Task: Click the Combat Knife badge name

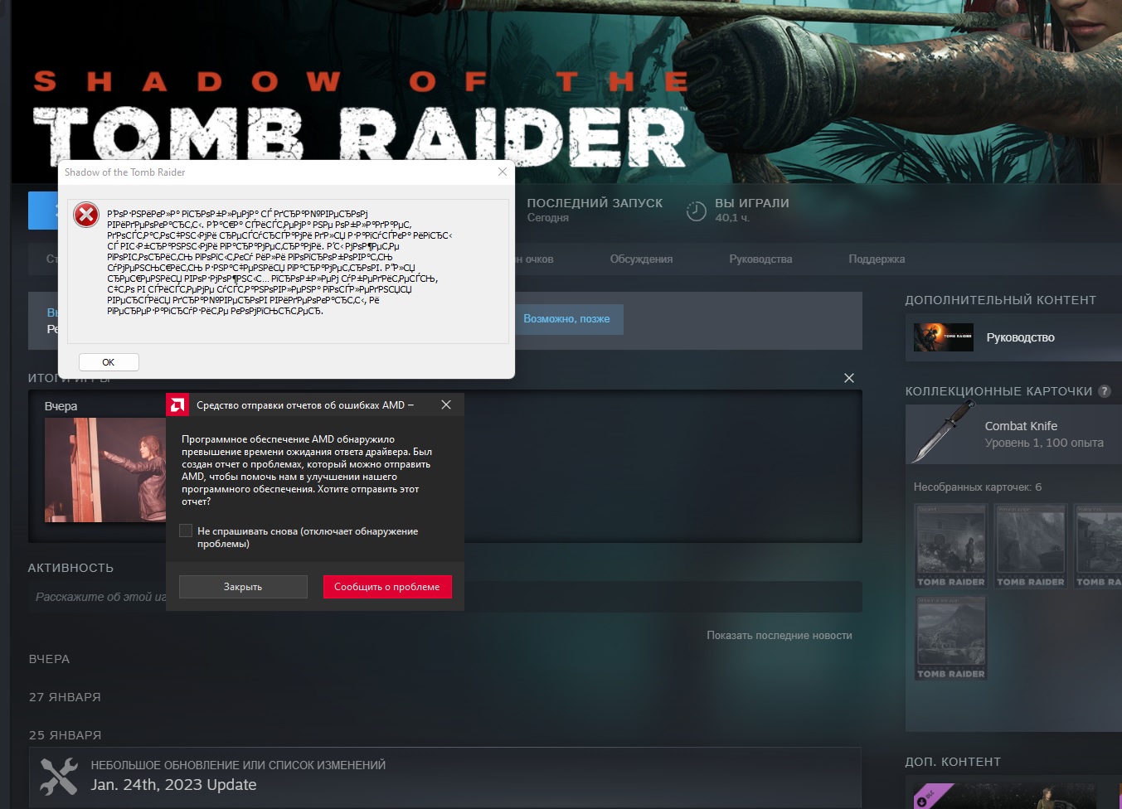Action: click(1021, 426)
